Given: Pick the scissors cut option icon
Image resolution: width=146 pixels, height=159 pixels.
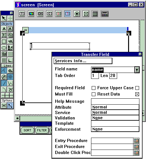Looking at the screenshot, I should 4,106.
